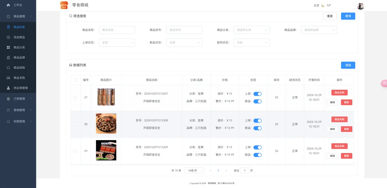Click the 工作台 home icon in sidebar

click(8, 5)
